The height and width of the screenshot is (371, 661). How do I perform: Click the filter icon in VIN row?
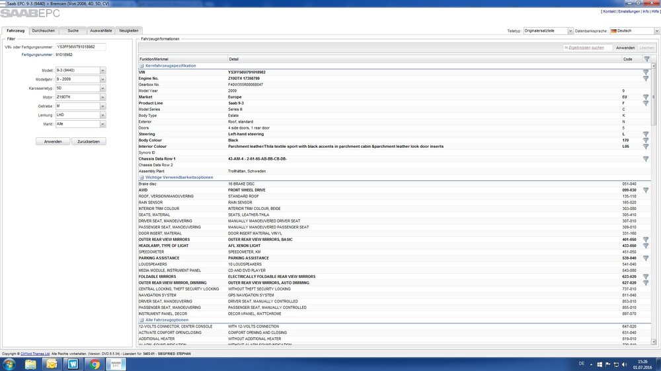click(645, 73)
